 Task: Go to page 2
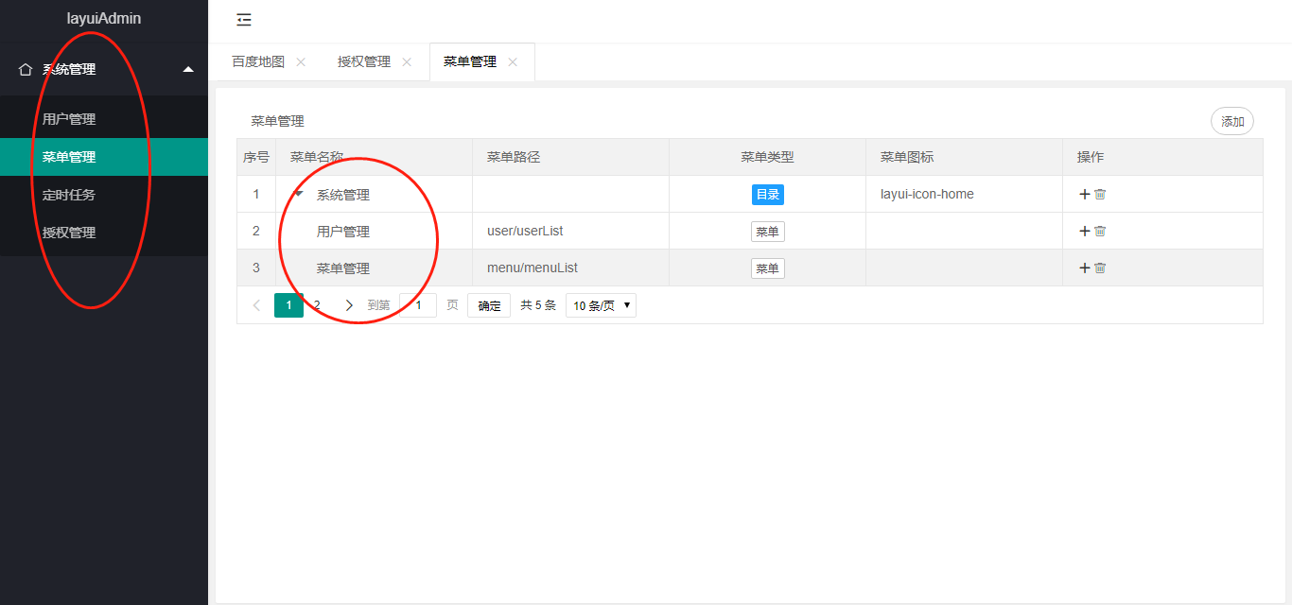[x=317, y=305]
